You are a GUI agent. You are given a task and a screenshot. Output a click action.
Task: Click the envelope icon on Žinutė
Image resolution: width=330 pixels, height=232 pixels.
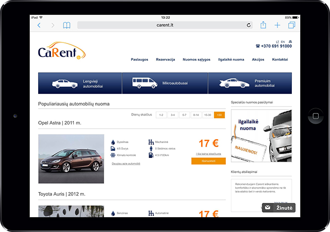[268, 207]
